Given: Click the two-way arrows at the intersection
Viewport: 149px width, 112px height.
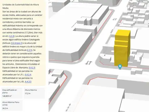Looking at the screenshot, I should pos(88,63).
